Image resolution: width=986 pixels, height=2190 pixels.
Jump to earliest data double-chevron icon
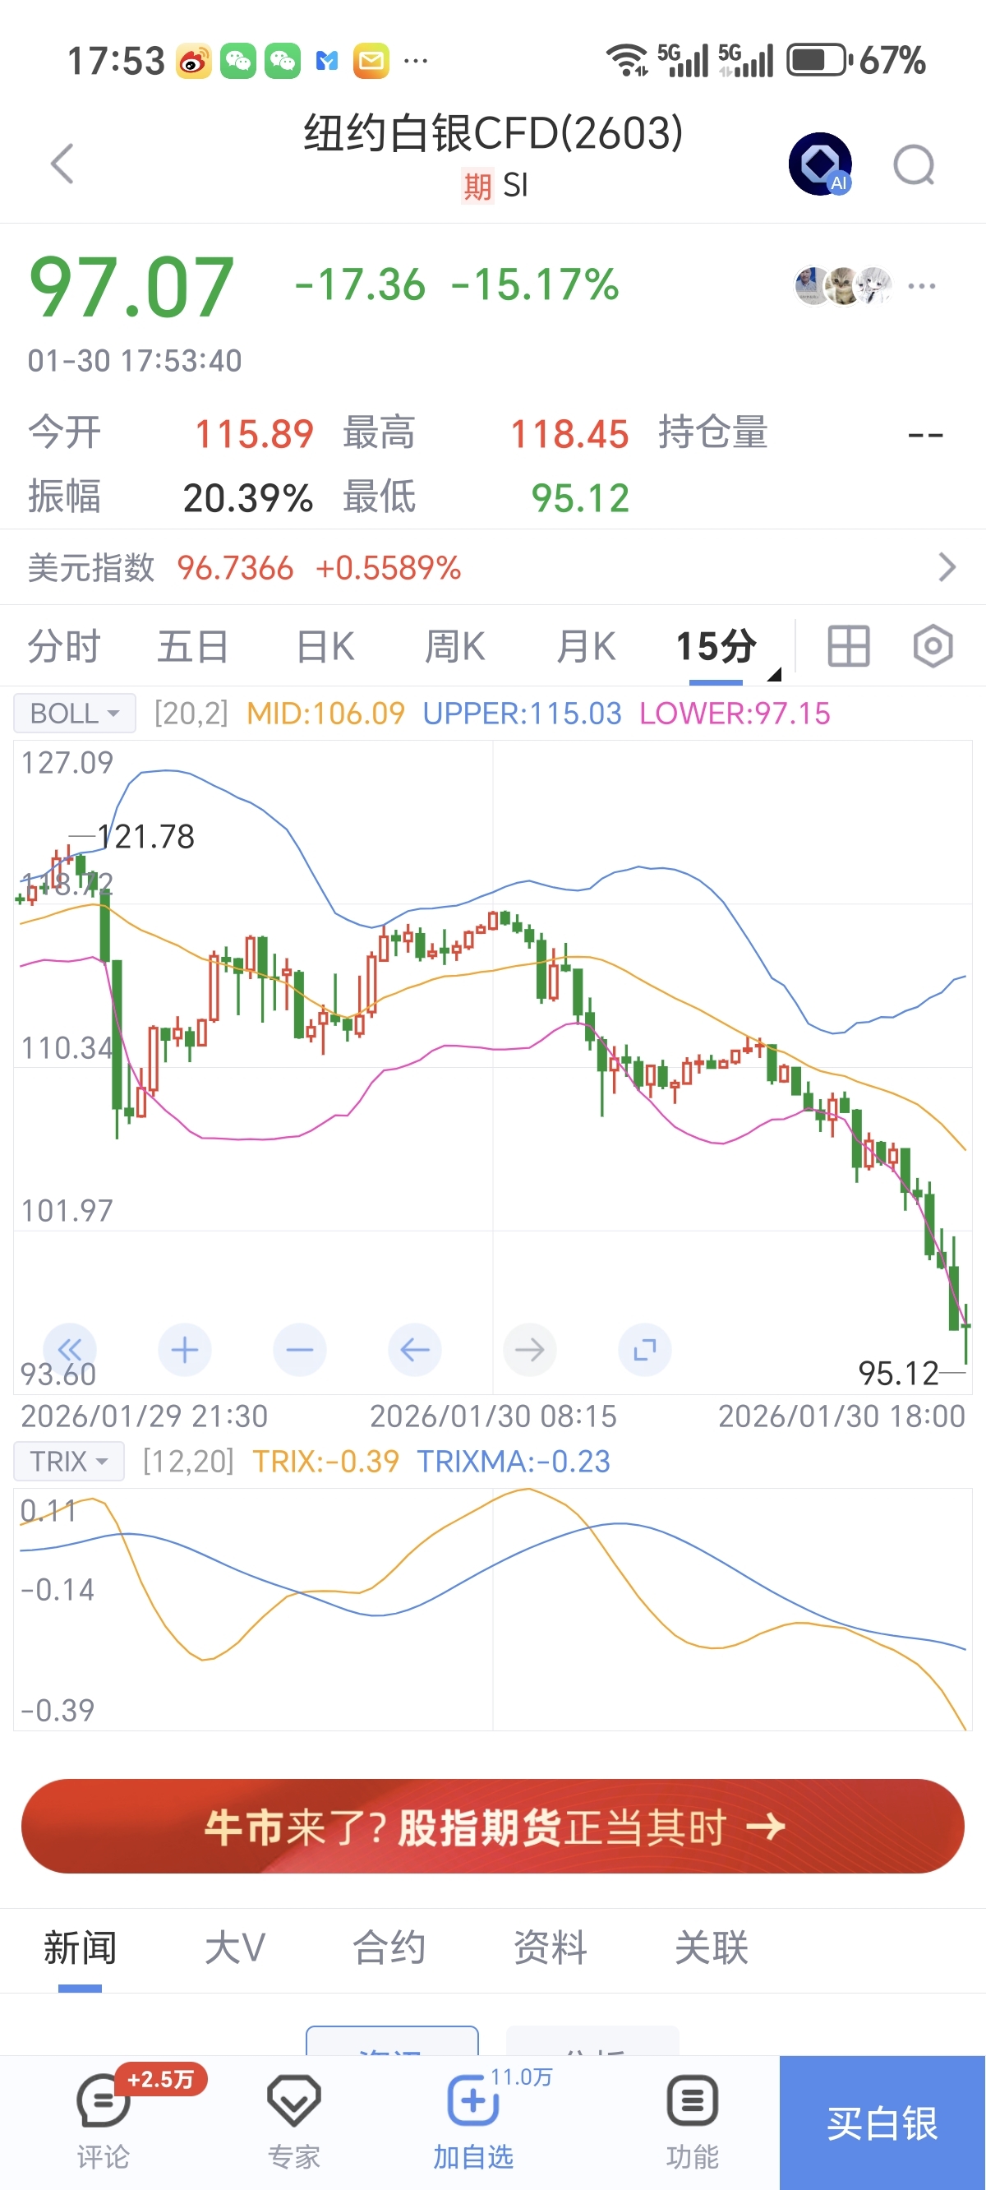pos(70,1349)
